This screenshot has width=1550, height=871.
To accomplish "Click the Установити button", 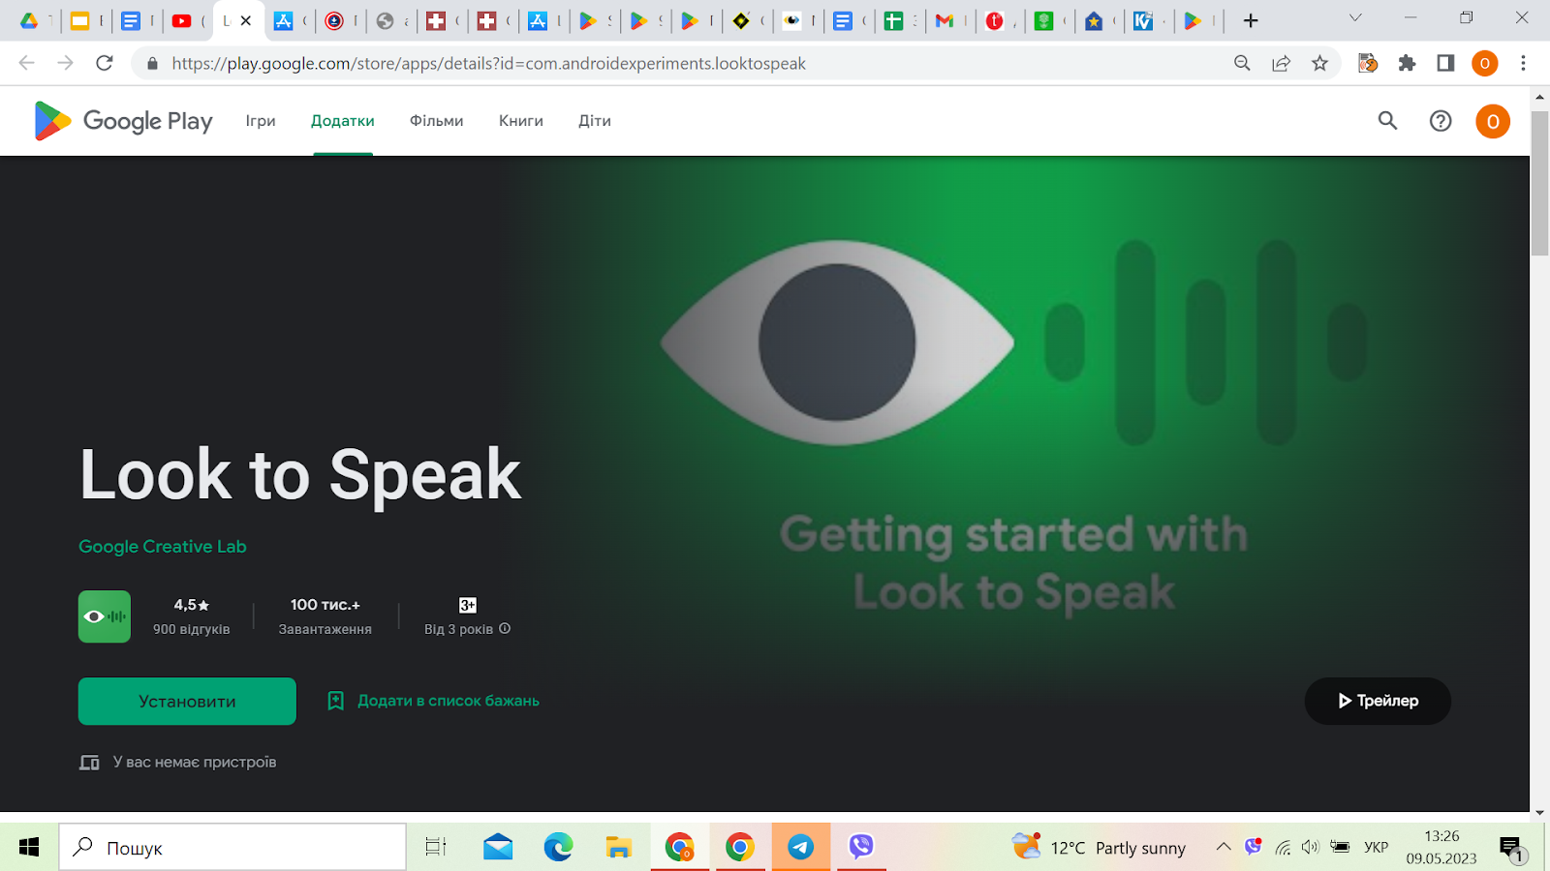I will [187, 702].
